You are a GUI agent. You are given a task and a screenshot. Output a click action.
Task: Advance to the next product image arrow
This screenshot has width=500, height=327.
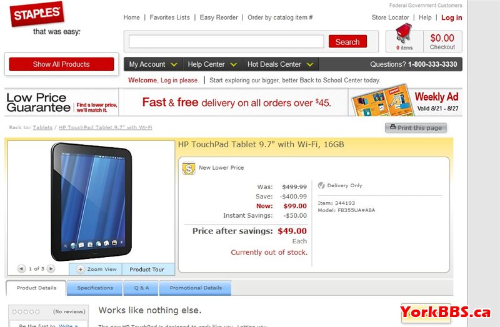click(51, 269)
